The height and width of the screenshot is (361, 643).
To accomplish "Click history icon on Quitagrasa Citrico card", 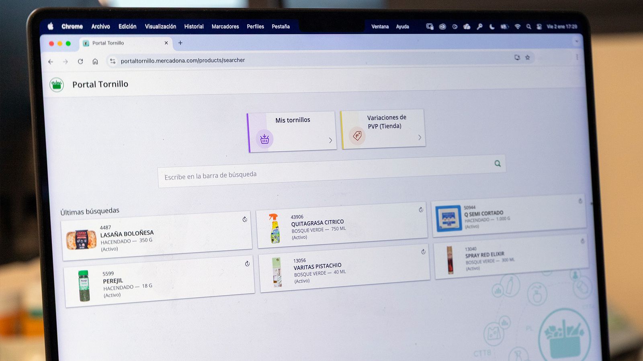I will pos(421,210).
